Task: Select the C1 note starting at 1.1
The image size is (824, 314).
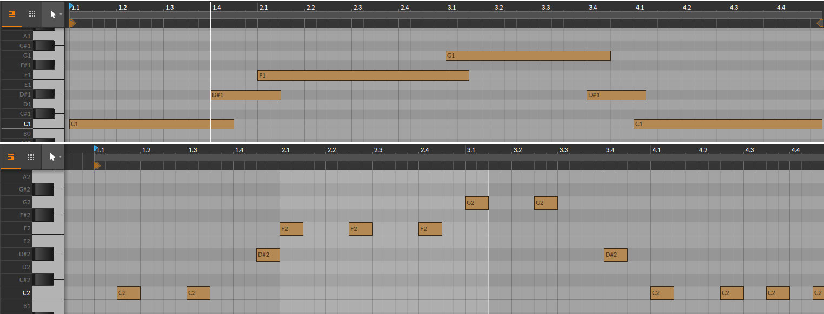Action: tap(151, 124)
